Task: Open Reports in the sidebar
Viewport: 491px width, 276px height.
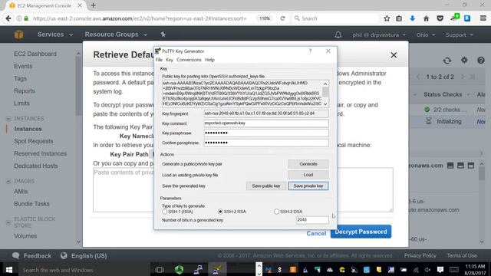Action: tap(24, 91)
